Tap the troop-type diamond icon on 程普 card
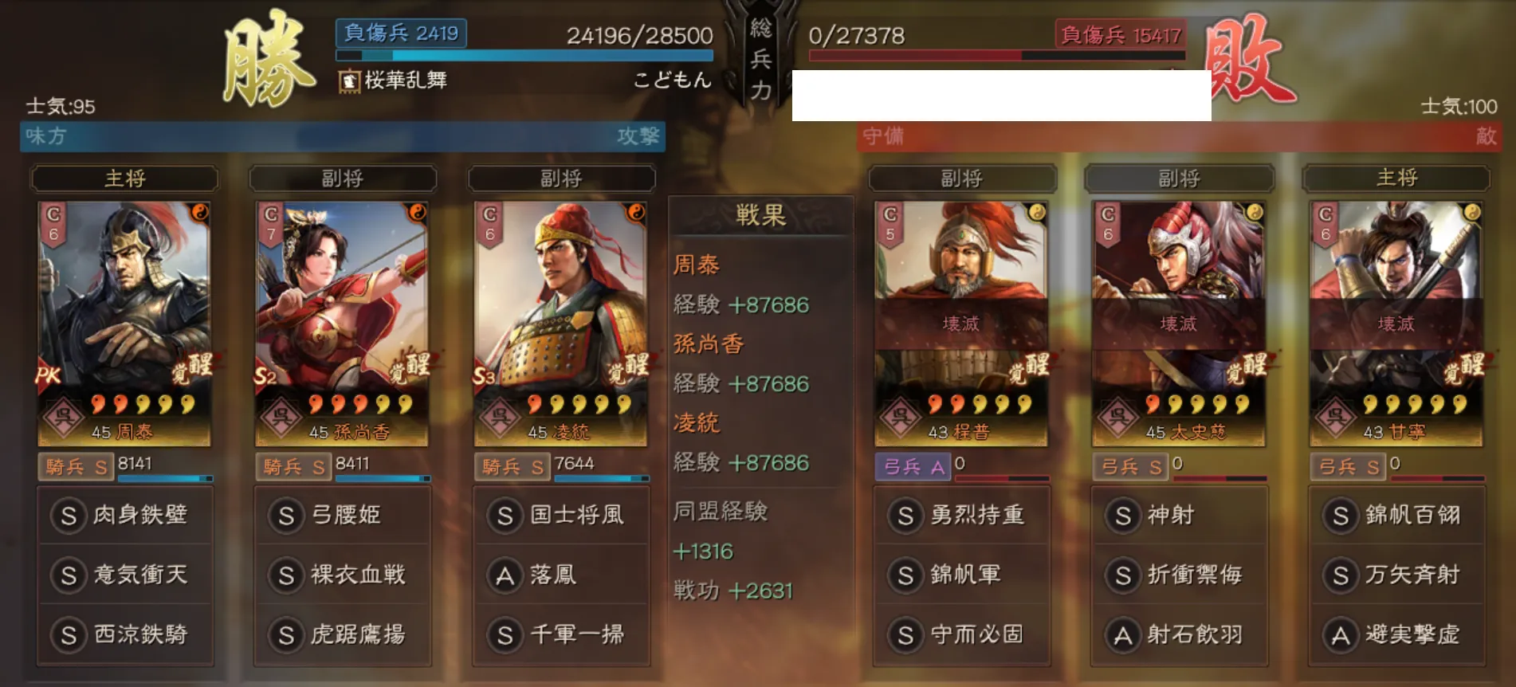The width and height of the screenshot is (1516, 687). point(901,416)
